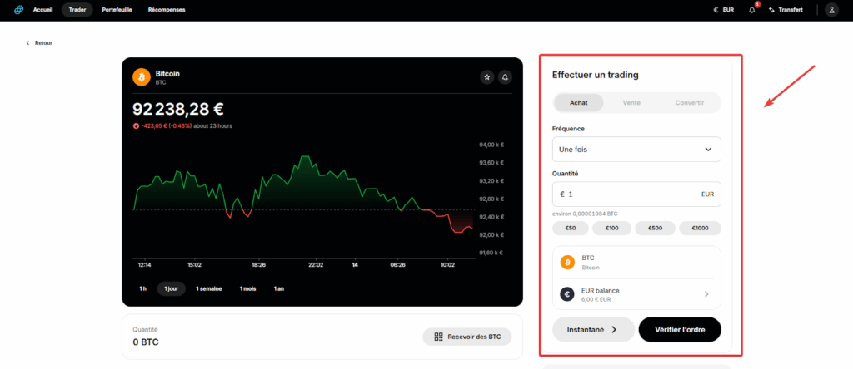
Task: Choose the €1000 quick amount
Action: coord(700,229)
